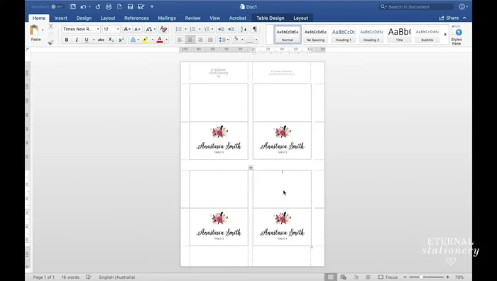Open the line spacing dropdown
This screenshot has width=497, height=281.
click(224, 40)
